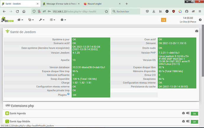204x128 pixels.
Task: Click the 10.3.31-MariaDB-0+deb10u1 value
Action: 89,67
